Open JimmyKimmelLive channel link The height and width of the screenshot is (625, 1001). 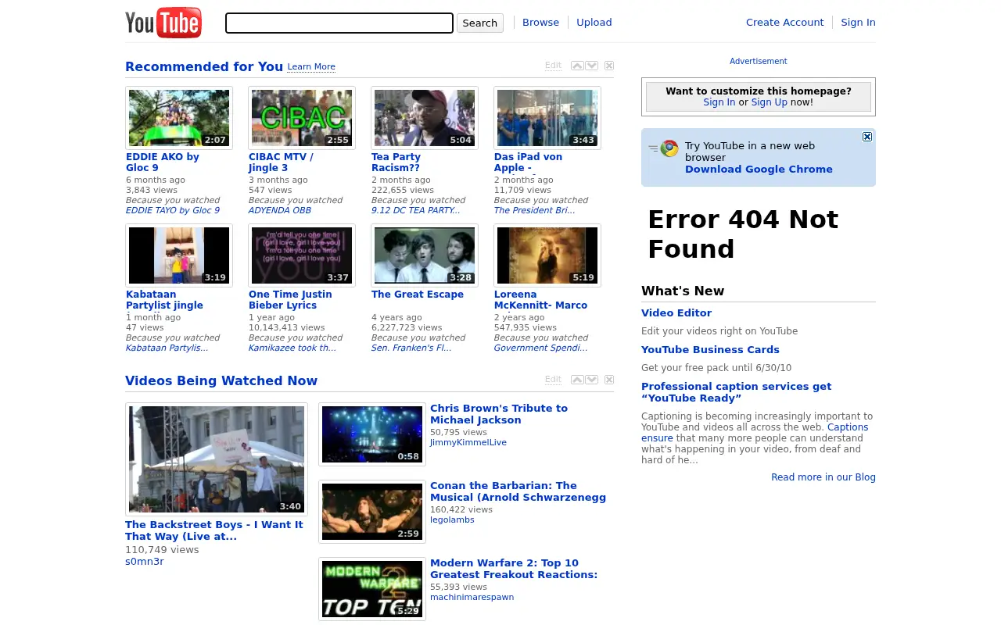(x=468, y=443)
